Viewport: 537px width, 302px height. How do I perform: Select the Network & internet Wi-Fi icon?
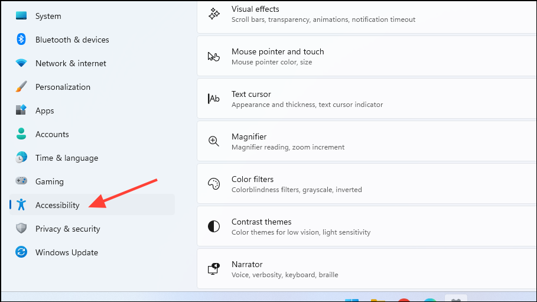[x=21, y=63]
